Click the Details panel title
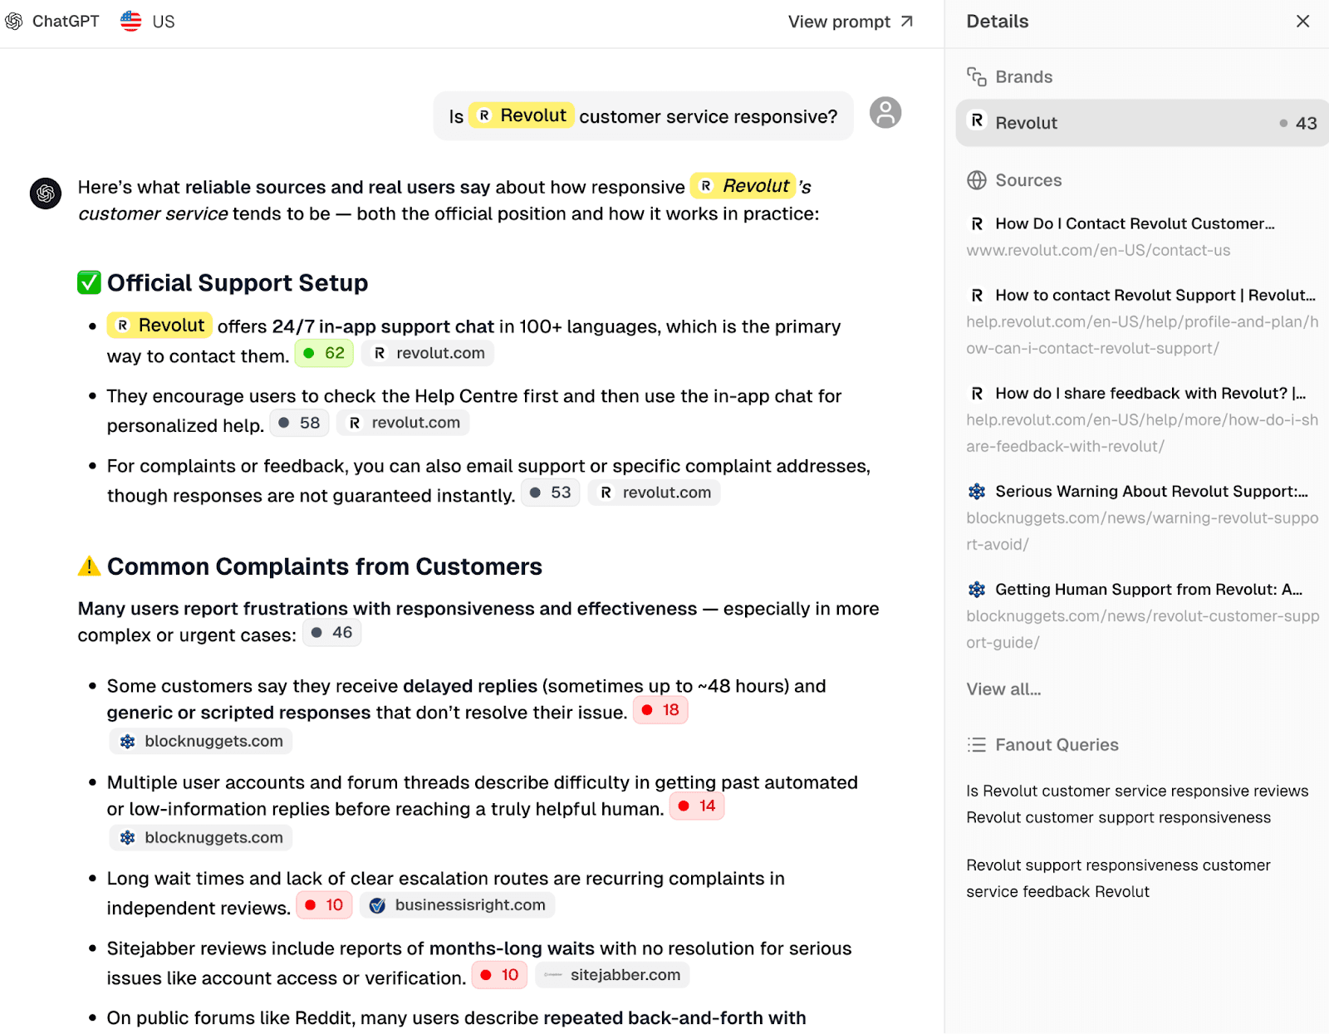Screen dimensions: 1329x1034 tap(997, 22)
